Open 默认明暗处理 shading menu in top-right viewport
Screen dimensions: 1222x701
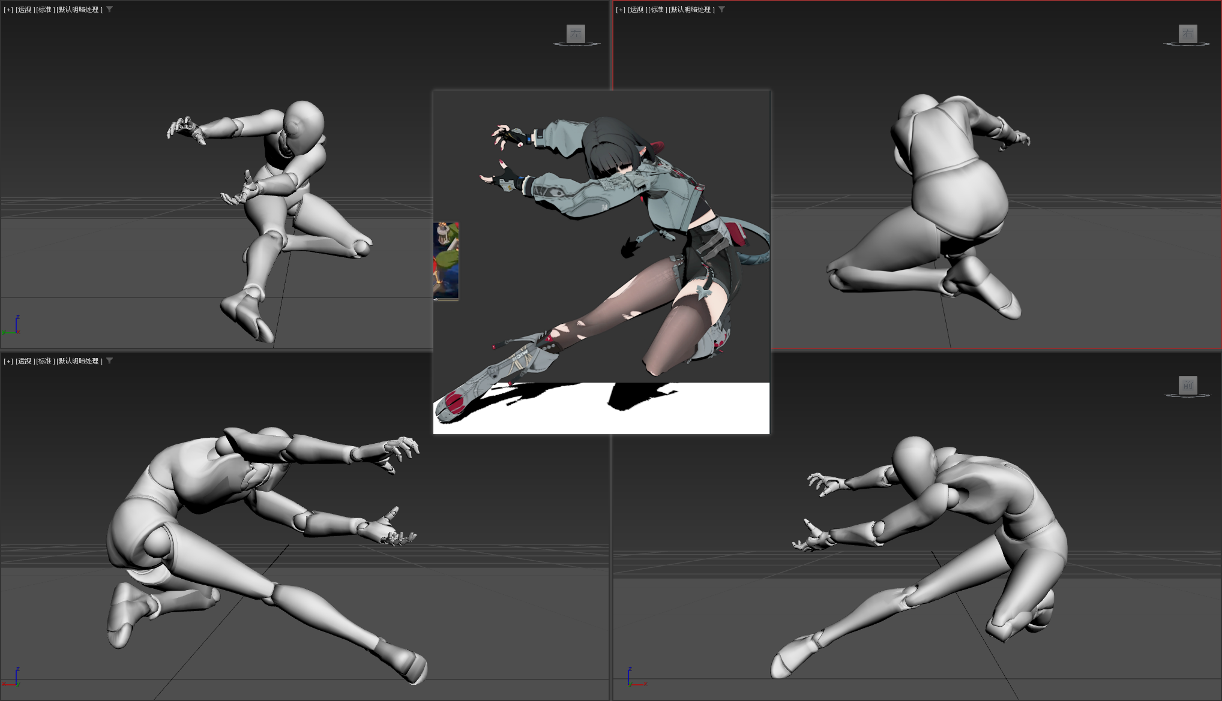(691, 10)
